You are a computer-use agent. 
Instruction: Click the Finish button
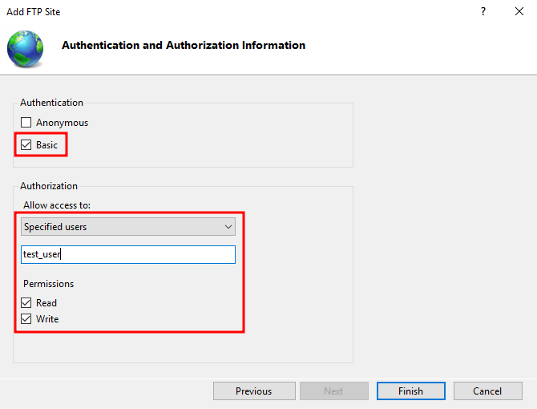[411, 391]
